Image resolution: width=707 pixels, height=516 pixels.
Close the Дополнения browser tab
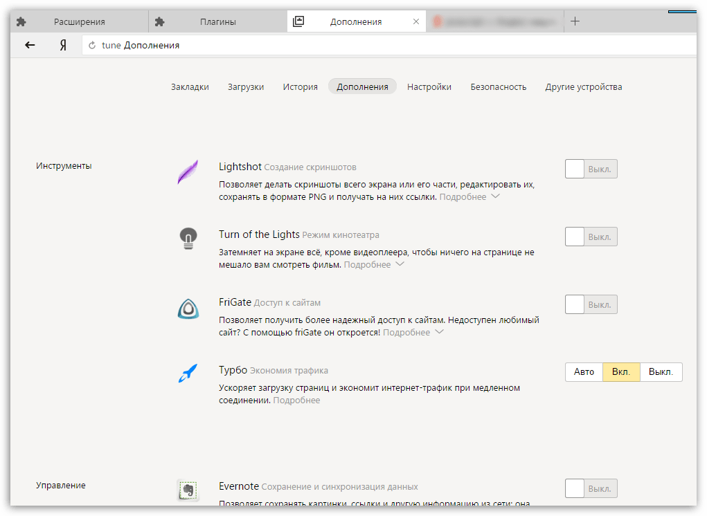[416, 21]
